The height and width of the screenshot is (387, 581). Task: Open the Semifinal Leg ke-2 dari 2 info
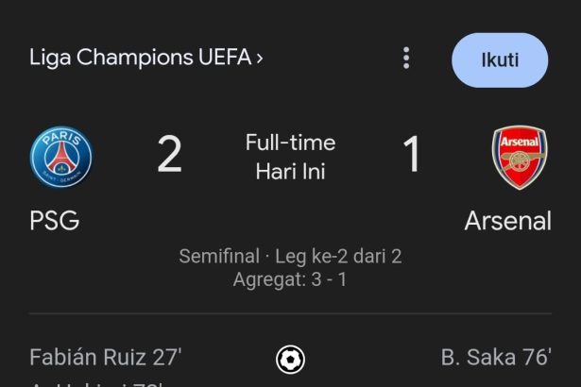click(291, 257)
